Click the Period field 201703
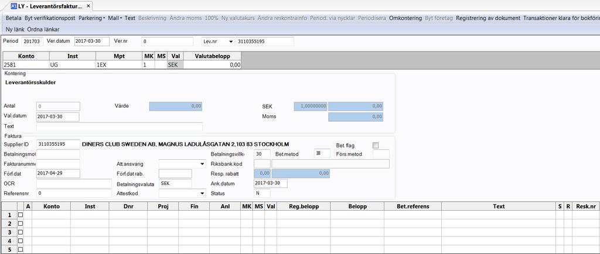The width and height of the screenshot is (600, 254). [x=33, y=41]
